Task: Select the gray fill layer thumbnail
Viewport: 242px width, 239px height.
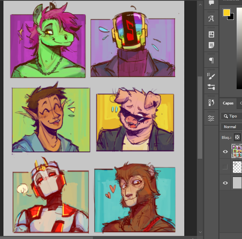Action: click(237, 183)
